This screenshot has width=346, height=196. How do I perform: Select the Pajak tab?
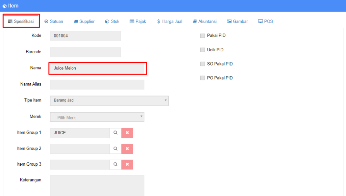[138, 22]
